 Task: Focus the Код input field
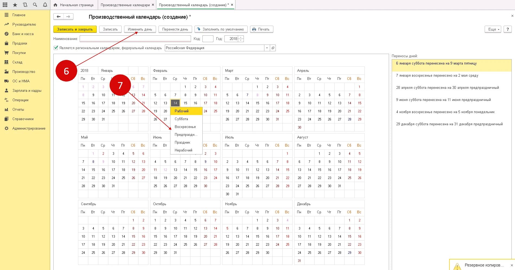click(208, 39)
